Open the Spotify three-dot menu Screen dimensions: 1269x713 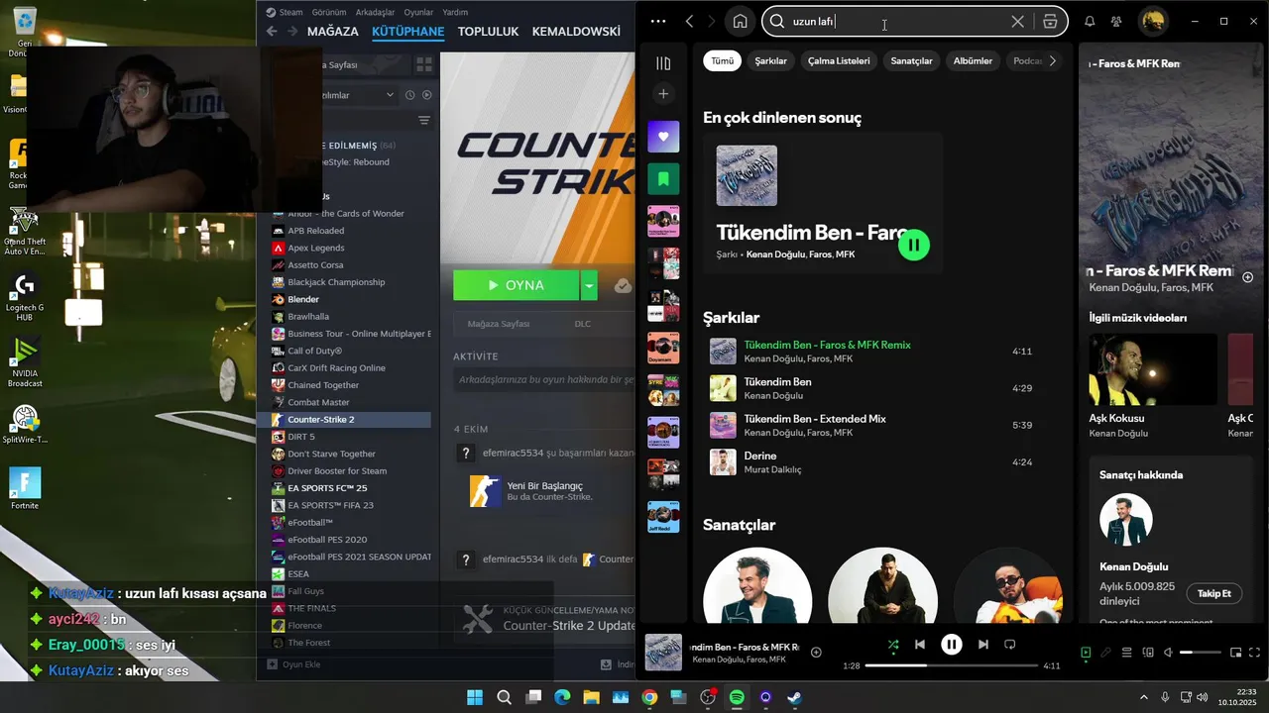click(x=658, y=22)
